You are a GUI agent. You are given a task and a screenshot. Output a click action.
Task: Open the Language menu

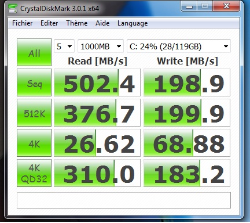click(x=133, y=23)
